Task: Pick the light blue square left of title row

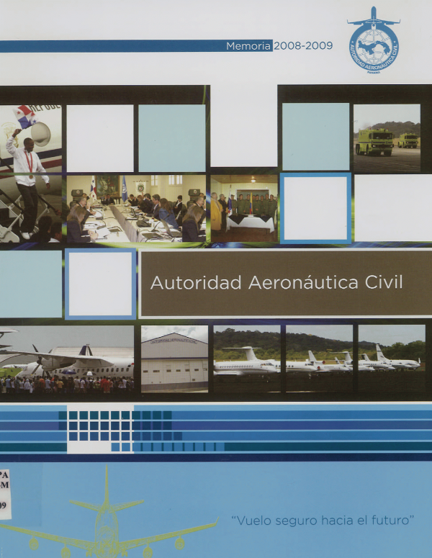Action: (x=30, y=284)
